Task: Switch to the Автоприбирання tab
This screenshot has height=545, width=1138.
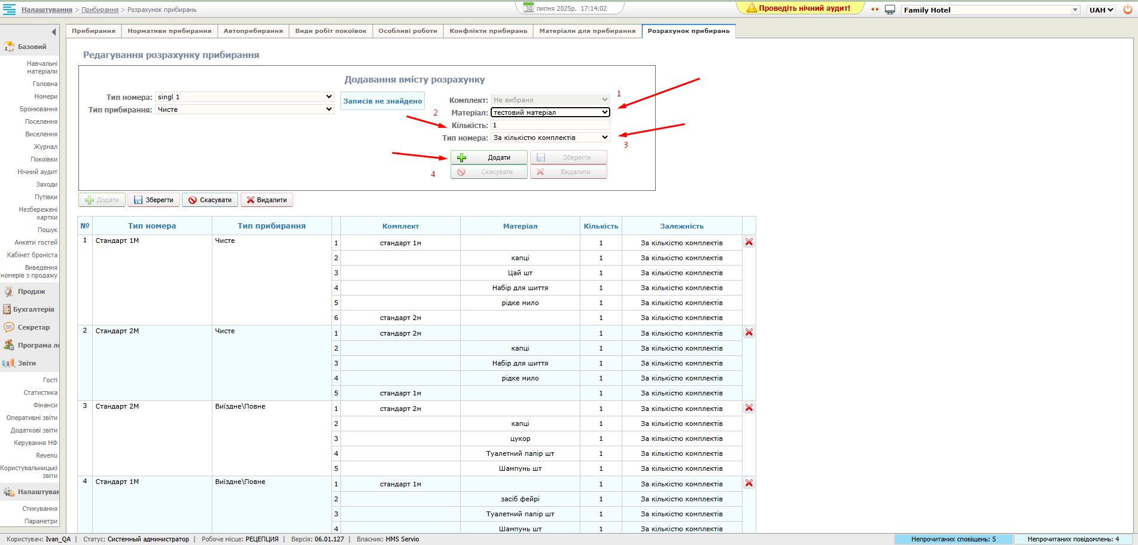Action: pos(253,31)
